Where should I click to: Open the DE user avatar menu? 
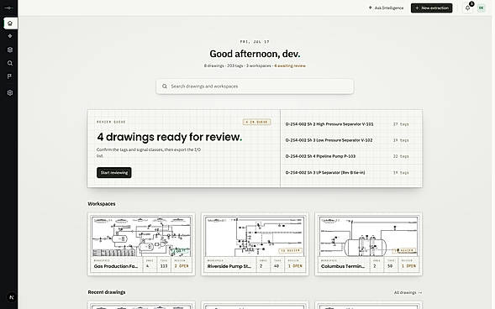481,8
